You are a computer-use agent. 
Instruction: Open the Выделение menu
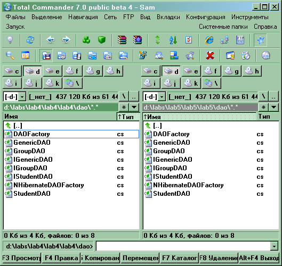47,17
